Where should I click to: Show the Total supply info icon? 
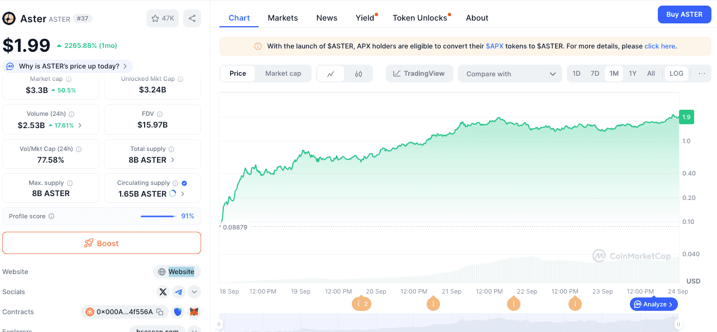point(171,149)
